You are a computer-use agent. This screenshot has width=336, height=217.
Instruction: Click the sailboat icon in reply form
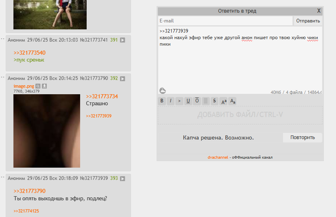[x=163, y=91]
